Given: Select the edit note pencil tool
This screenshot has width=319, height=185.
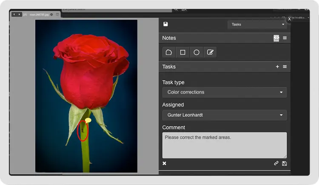Looking at the screenshot, I should point(210,52).
